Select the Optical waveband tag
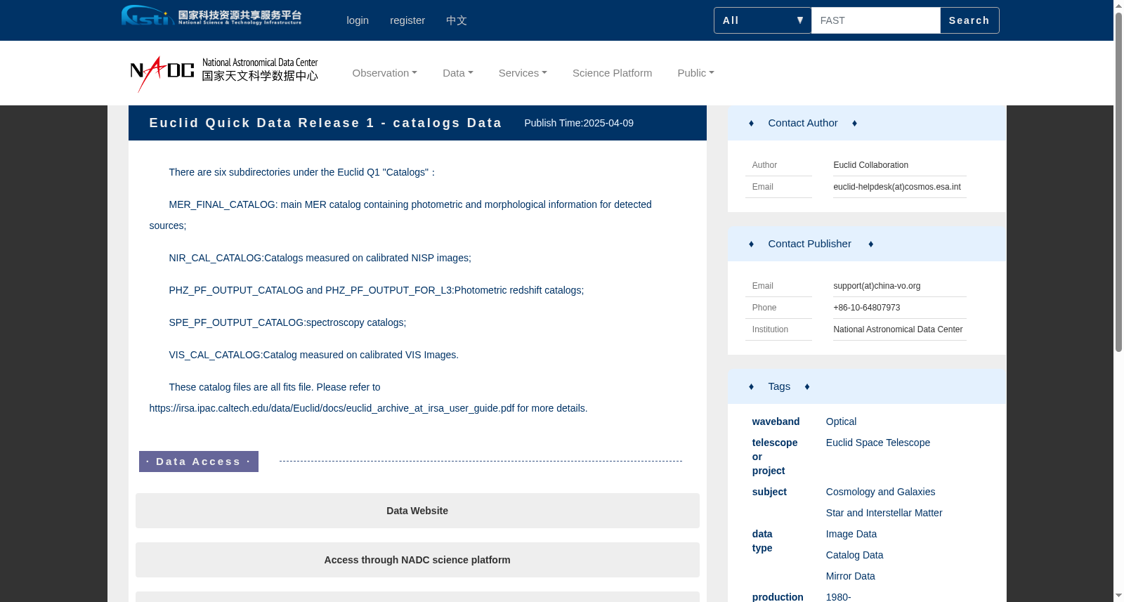 tap(841, 421)
